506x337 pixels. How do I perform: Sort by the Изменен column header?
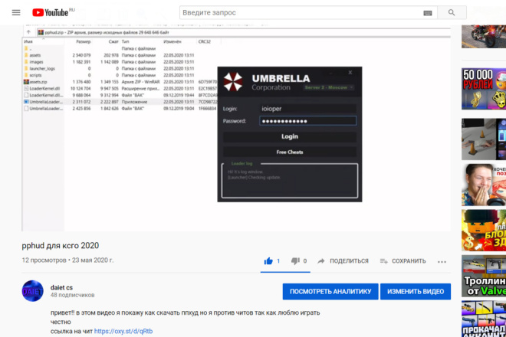(x=172, y=41)
